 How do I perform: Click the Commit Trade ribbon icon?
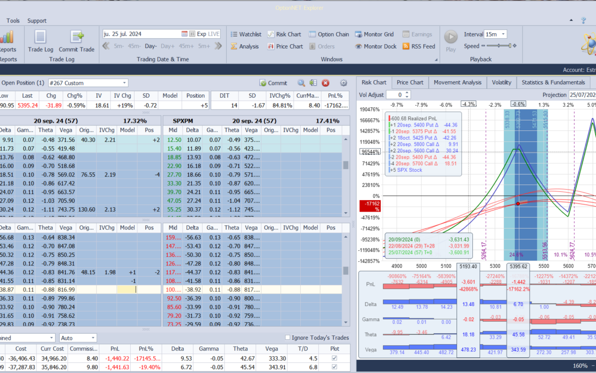coord(76,41)
